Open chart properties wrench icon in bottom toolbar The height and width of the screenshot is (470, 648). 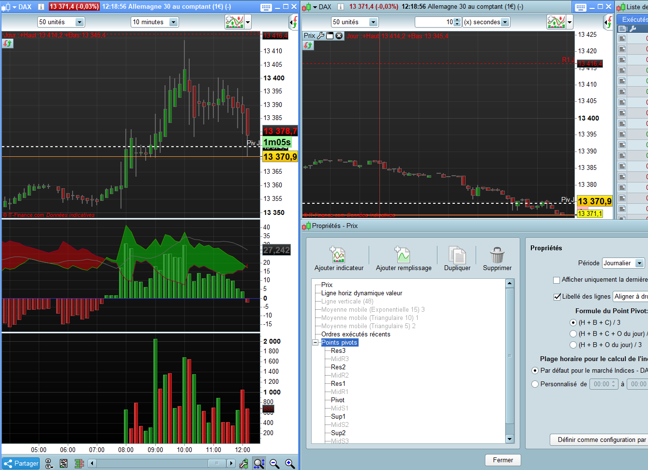point(243,464)
